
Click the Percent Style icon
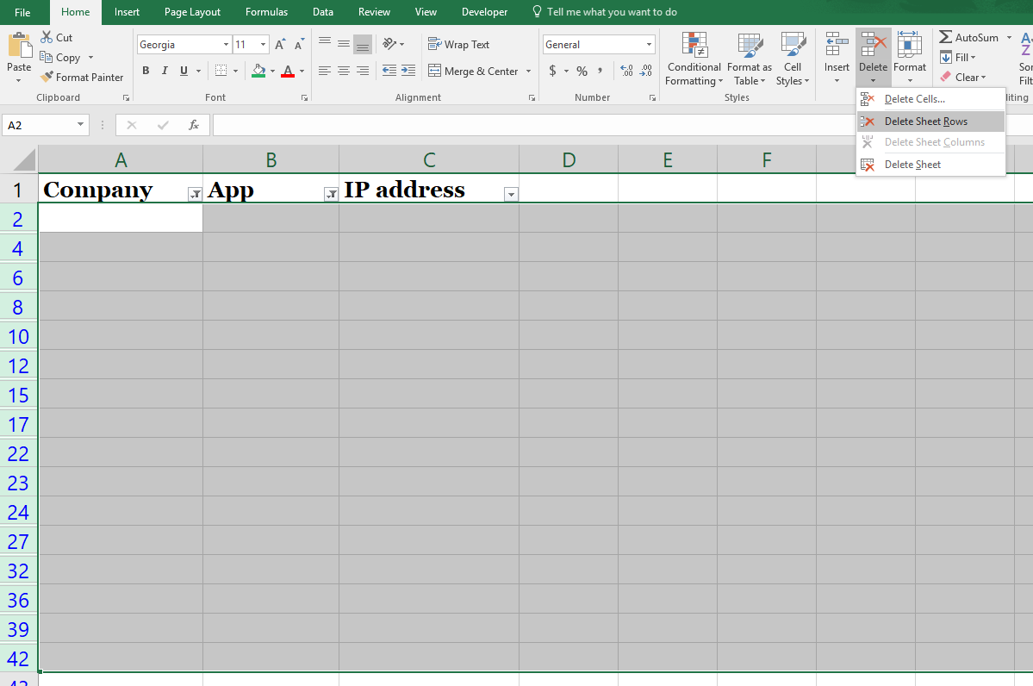582,71
